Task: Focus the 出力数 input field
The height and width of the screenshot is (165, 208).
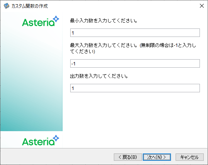Action: [x=135, y=88]
